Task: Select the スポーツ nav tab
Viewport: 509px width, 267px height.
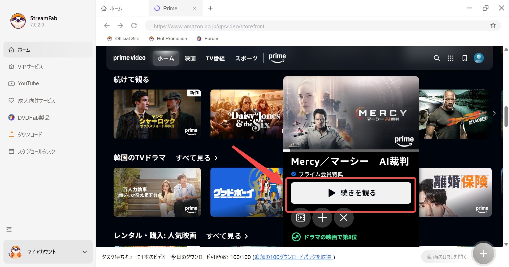Action: [x=246, y=58]
